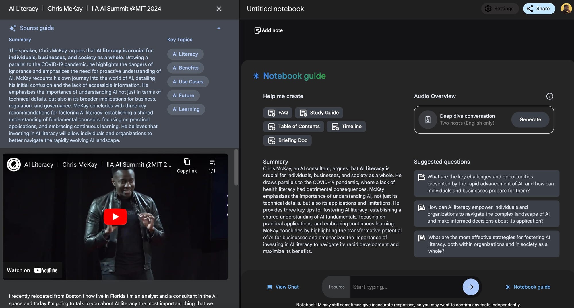
Task: Click the third suggested question chat icon
Action: [422, 238]
